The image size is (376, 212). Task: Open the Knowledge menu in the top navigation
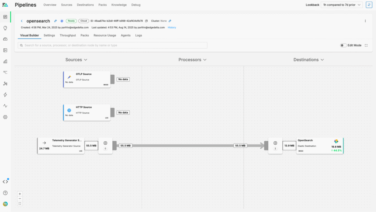click(119, 5)
